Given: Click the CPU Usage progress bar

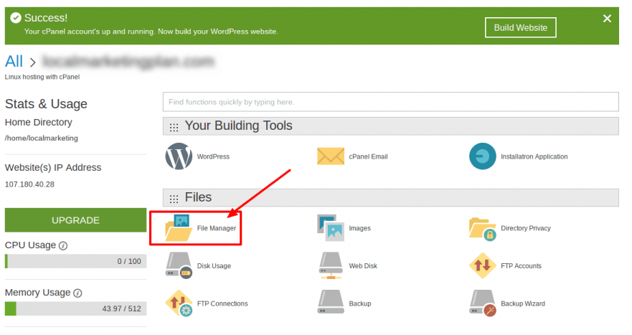Looking at the screenshot, I should 75,261.
